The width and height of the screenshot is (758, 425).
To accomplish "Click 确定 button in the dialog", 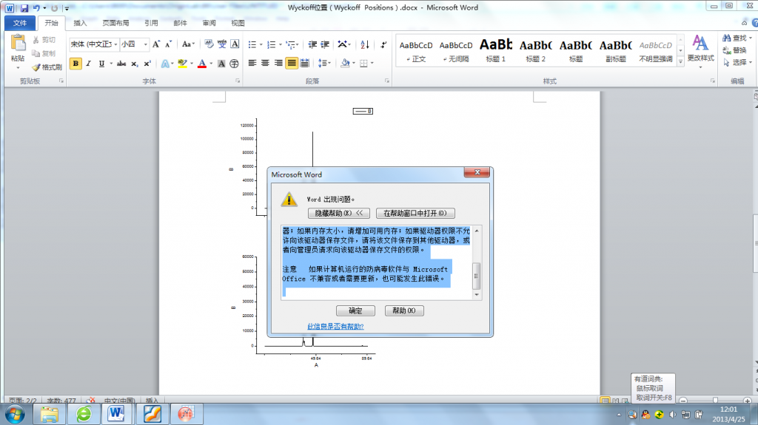I will 355,310.
